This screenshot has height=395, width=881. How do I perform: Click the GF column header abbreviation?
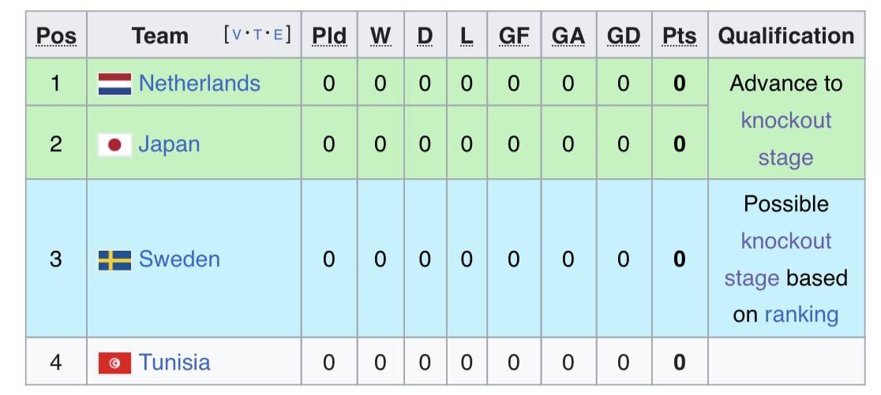click(514, 35)
